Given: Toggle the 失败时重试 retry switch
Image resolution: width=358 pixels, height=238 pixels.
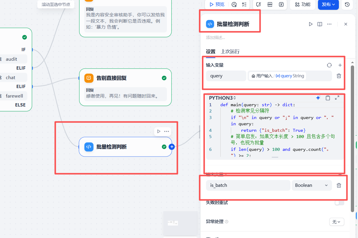Looking at the screenshot, I should (339, 203).
